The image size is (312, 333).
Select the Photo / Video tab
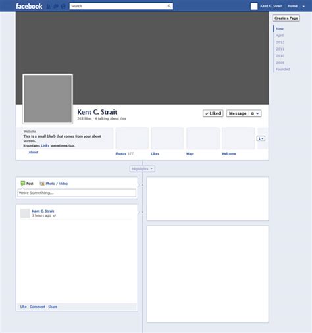point(54,184)
